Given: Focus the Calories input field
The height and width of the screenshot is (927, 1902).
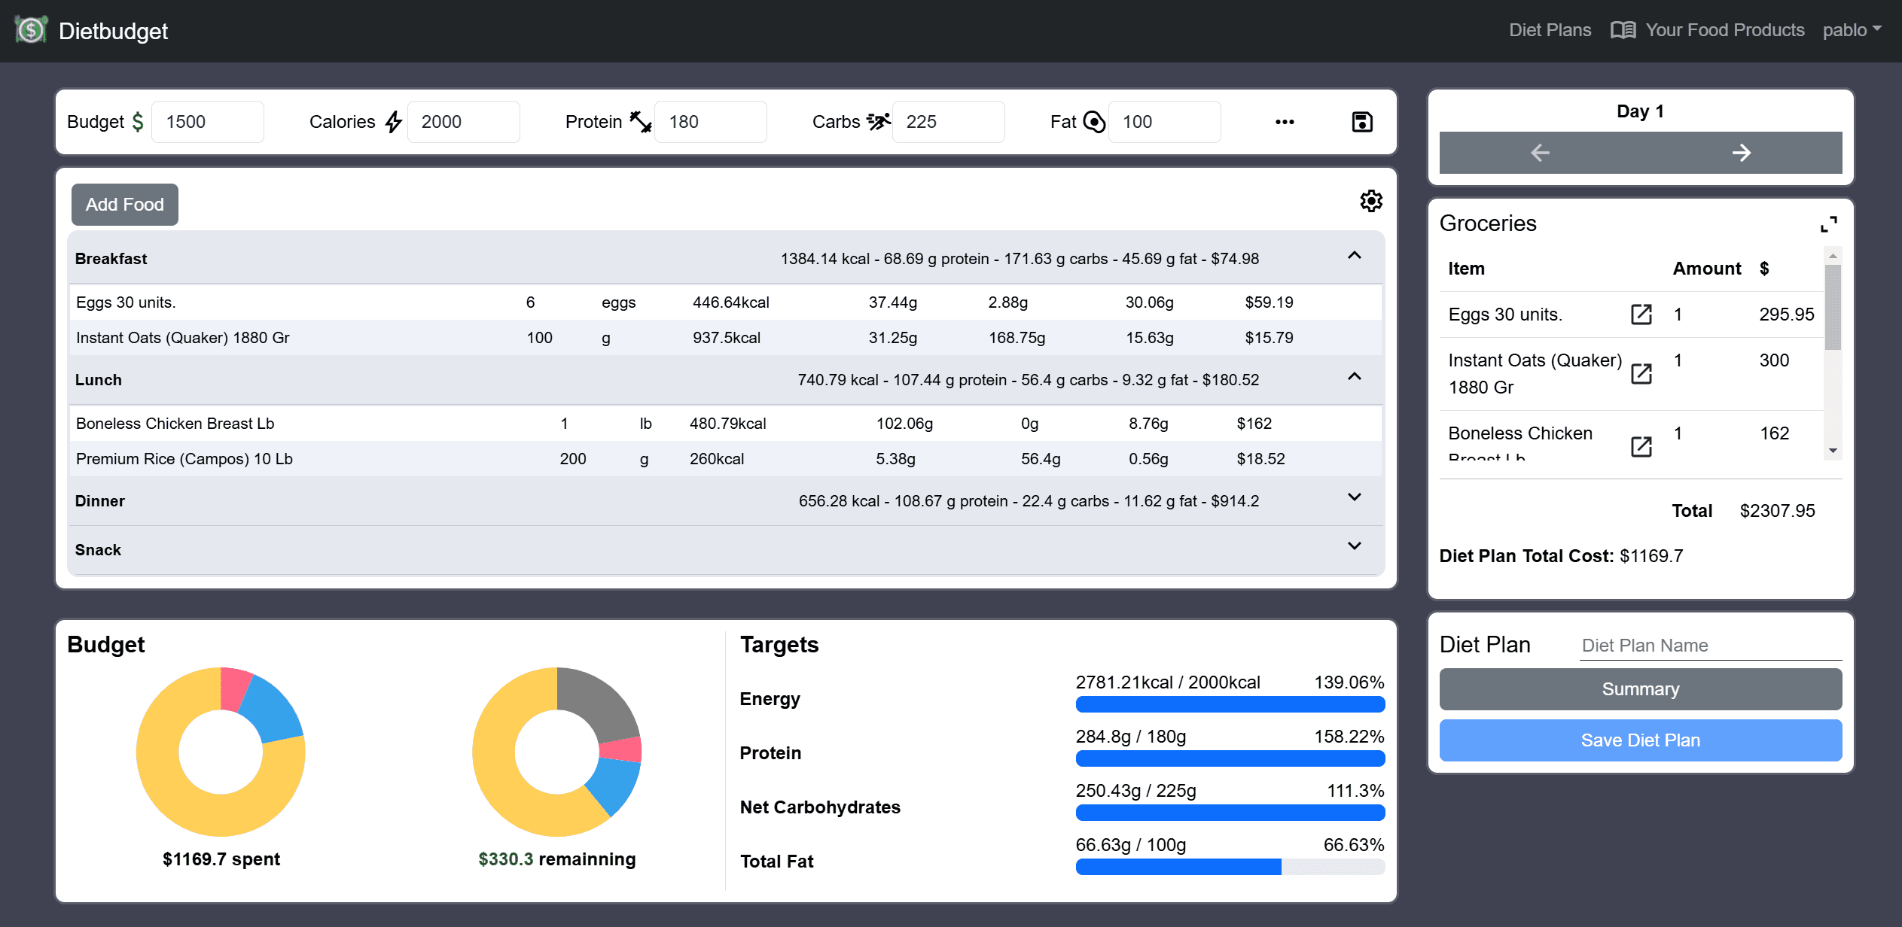Looking at the screenshot, I should point(464,122).
